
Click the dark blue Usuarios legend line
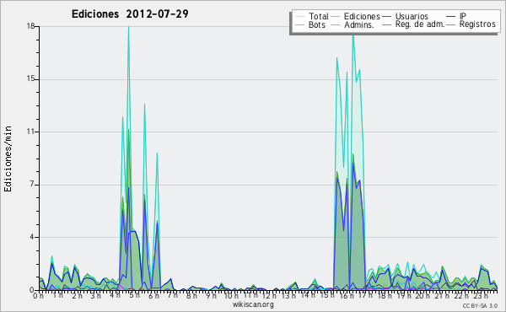pos(386,17)
